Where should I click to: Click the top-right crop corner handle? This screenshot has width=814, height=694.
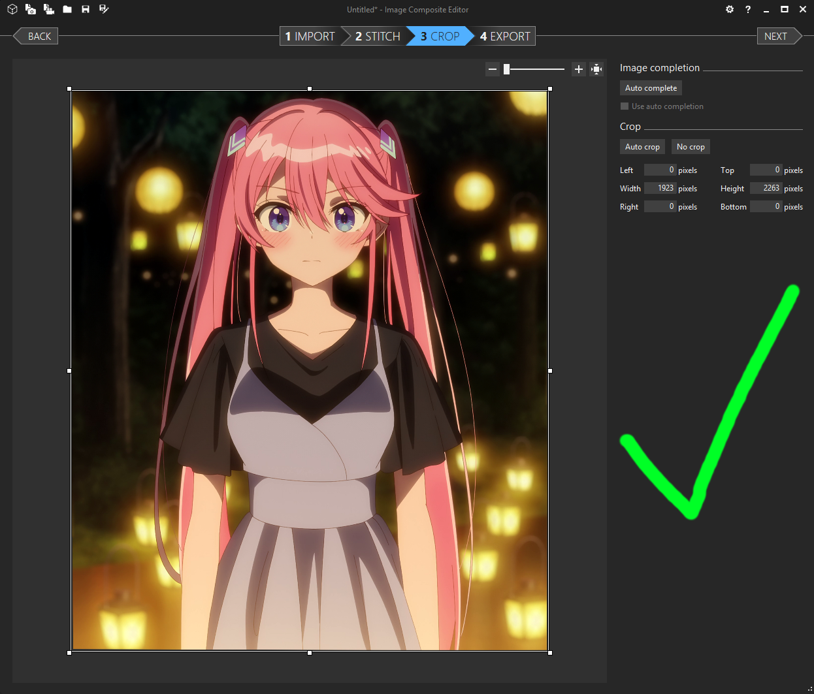550,89
